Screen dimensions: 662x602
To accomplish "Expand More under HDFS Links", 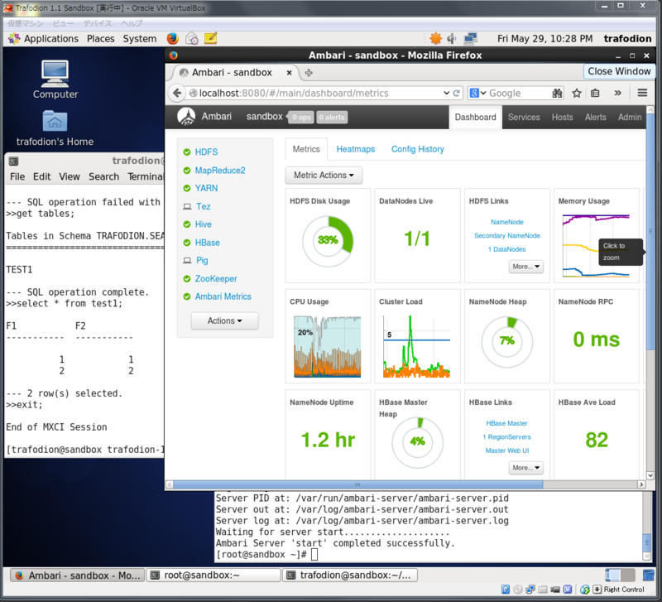I will [x=525, y=267].
